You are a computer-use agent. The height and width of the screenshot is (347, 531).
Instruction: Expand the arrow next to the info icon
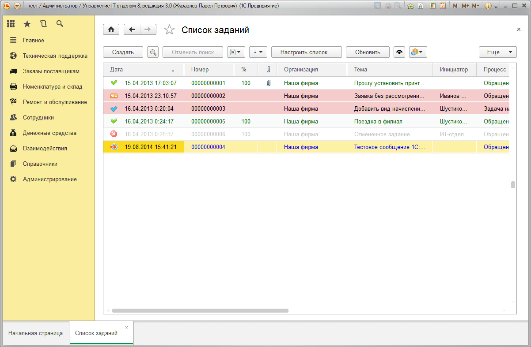[x=496, y=6]
